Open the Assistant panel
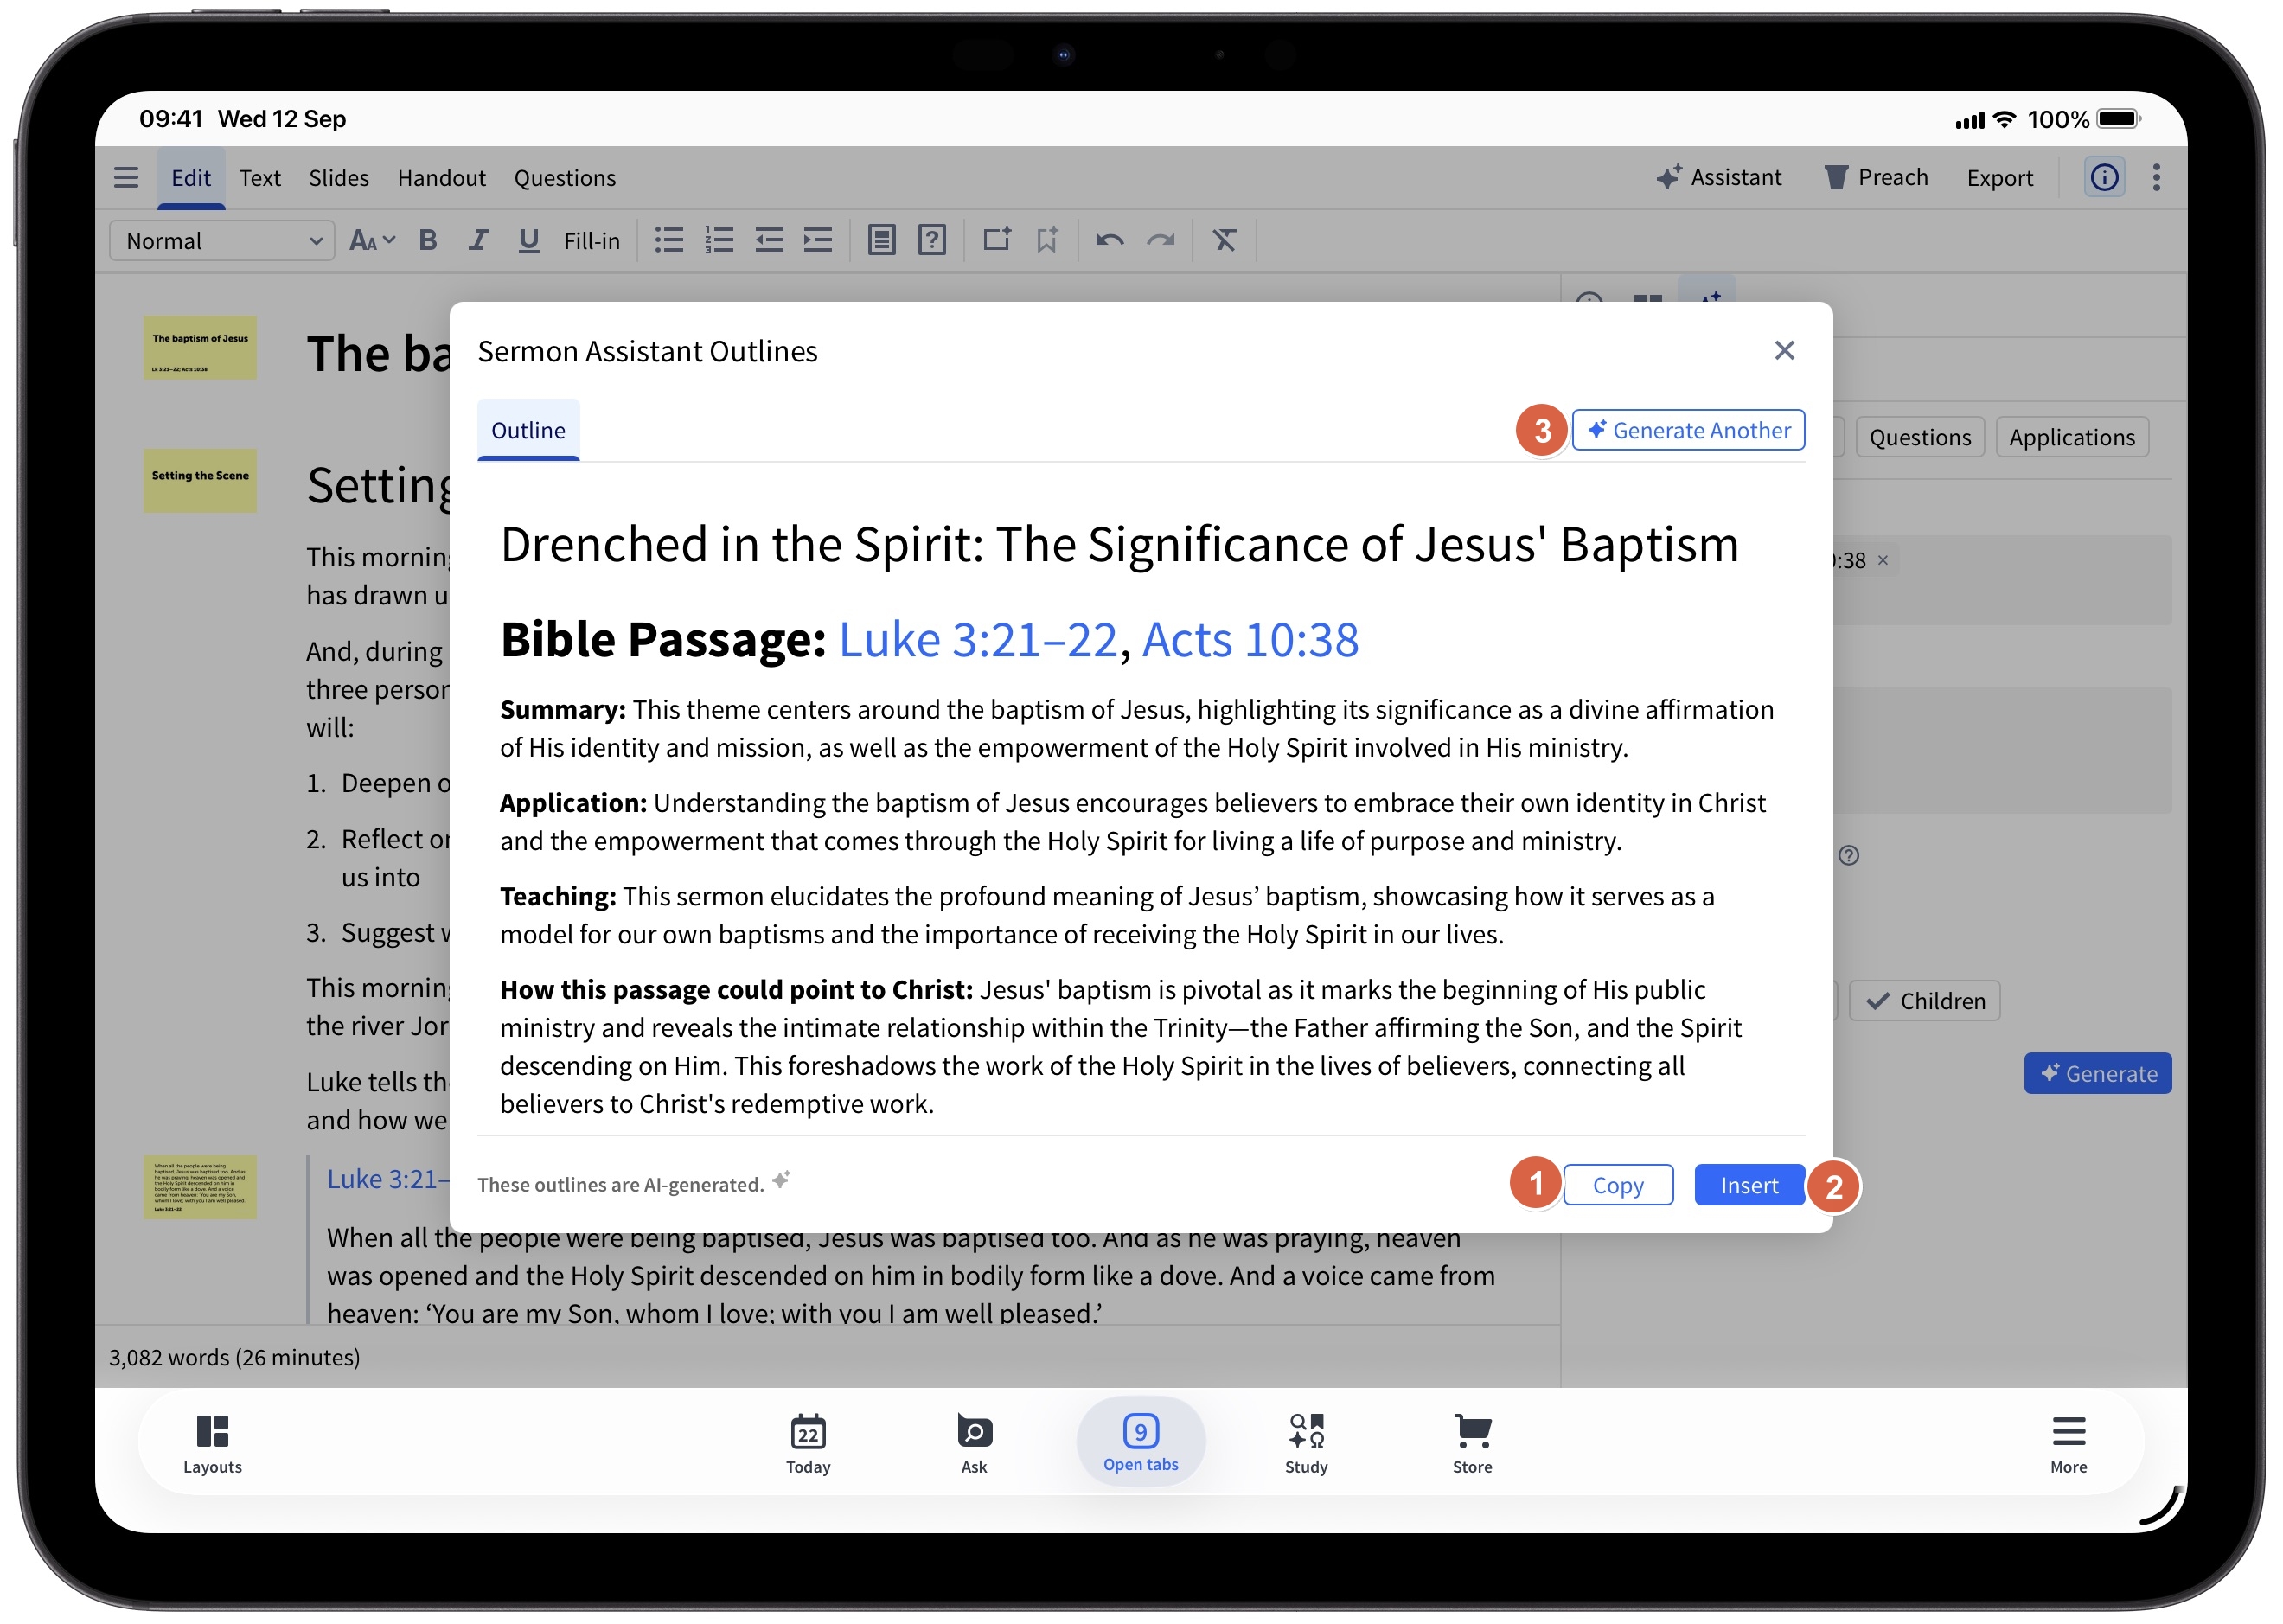 point(1719,178)
